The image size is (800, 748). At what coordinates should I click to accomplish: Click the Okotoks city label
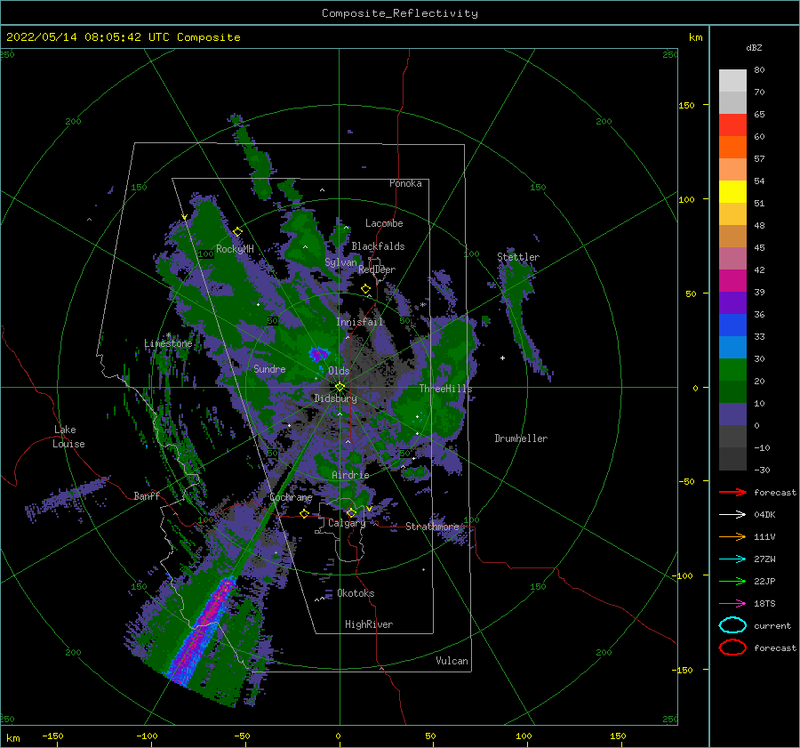(356, 593)
